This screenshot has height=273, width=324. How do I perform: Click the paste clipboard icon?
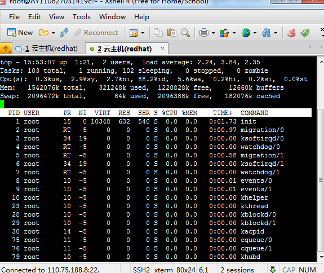[171, 33]
